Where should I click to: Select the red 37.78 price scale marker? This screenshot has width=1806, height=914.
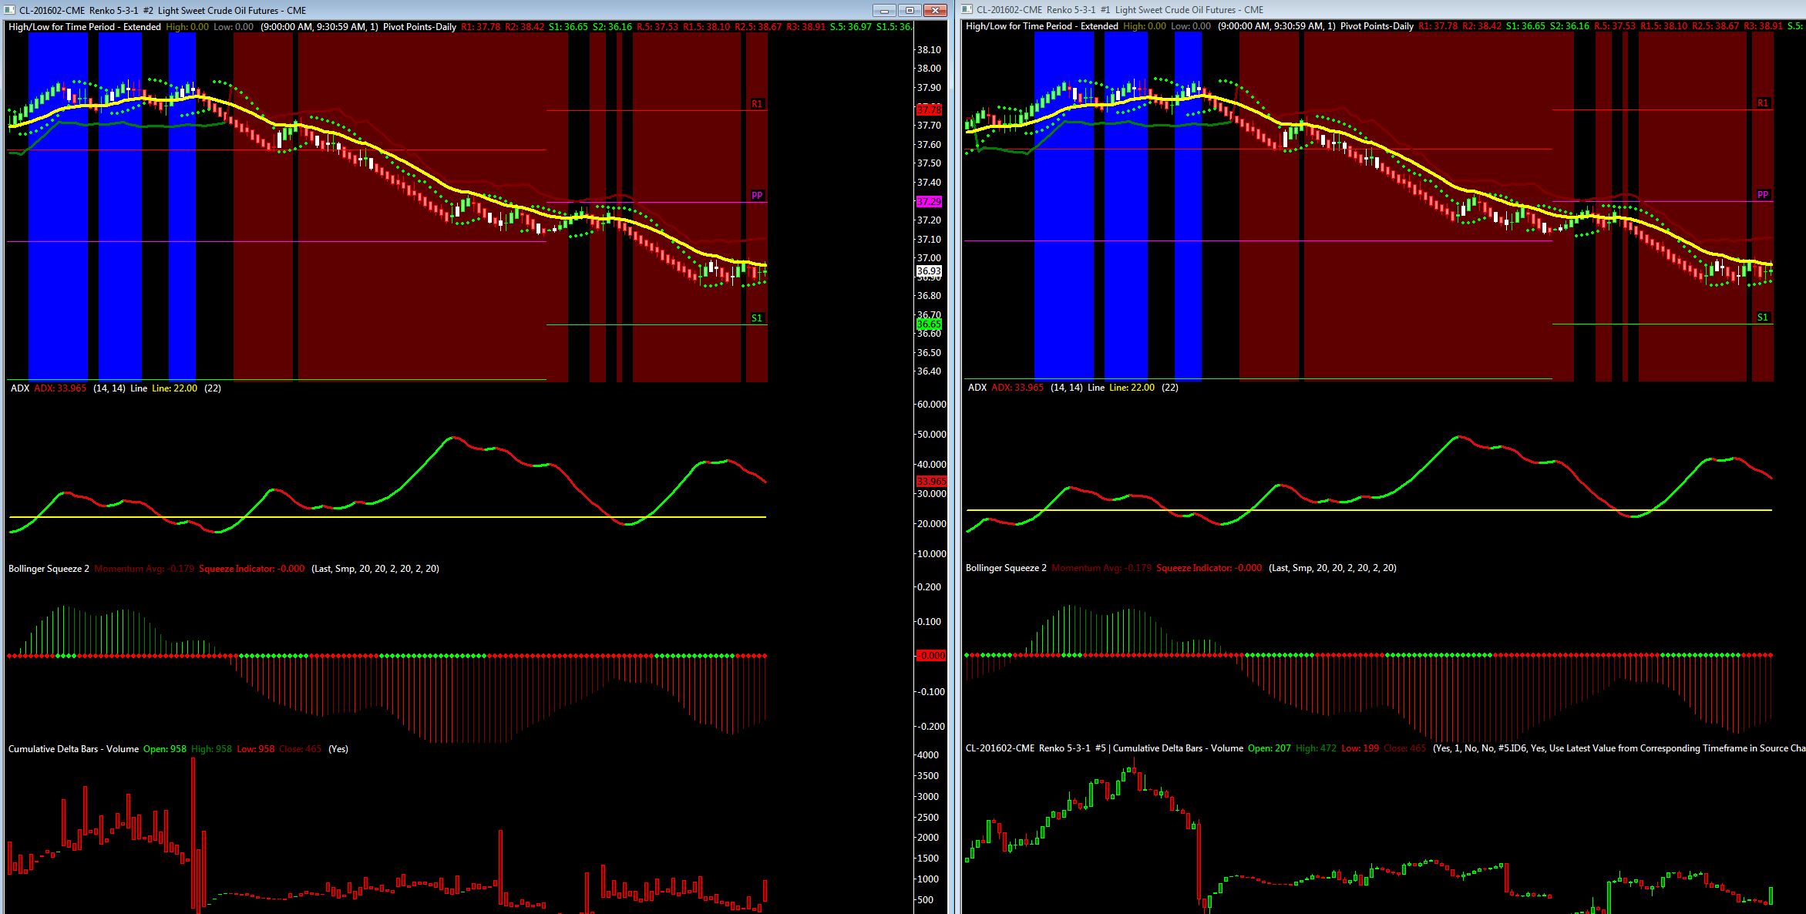click(x=929, y=110)
